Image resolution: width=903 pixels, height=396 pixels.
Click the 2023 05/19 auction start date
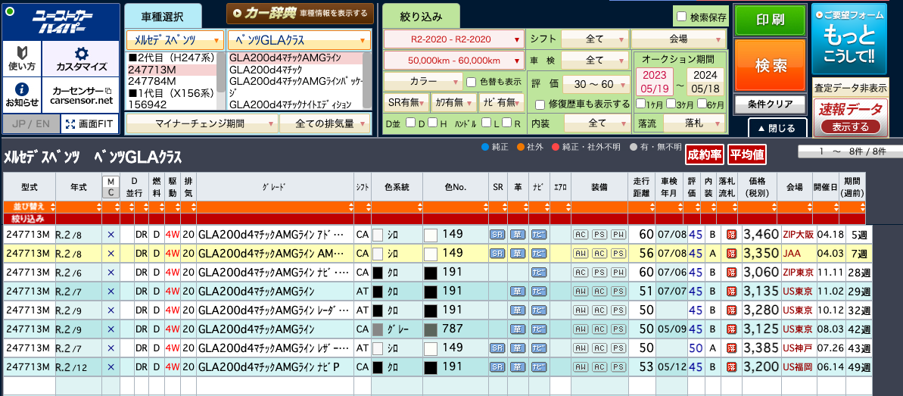[654, 82]
